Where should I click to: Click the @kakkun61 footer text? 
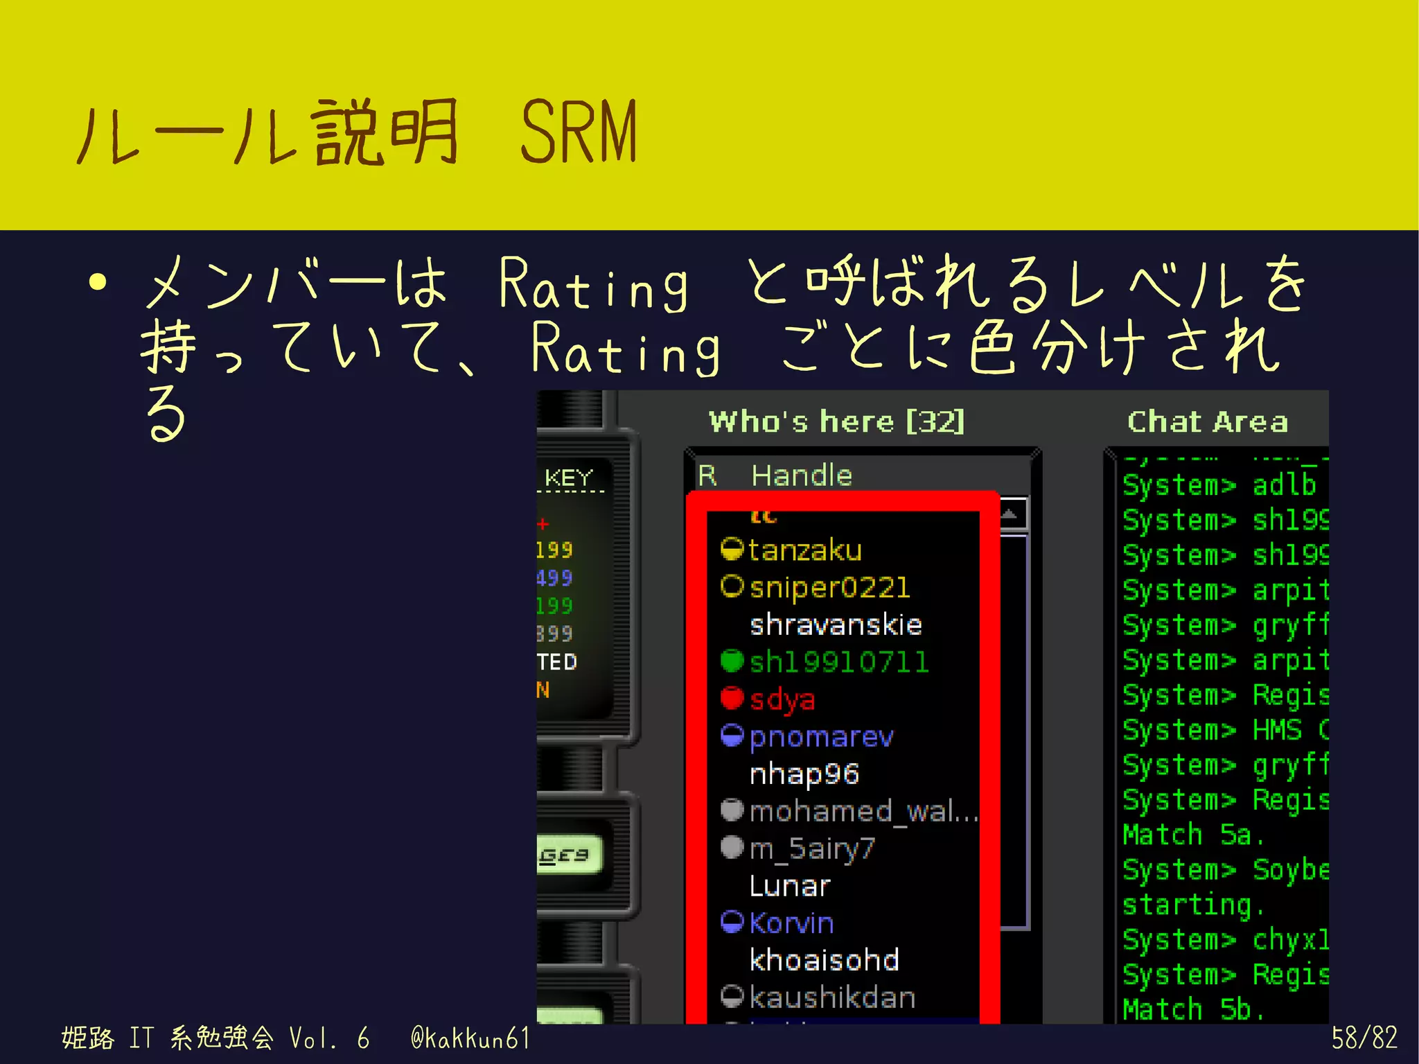(470, 1038)
